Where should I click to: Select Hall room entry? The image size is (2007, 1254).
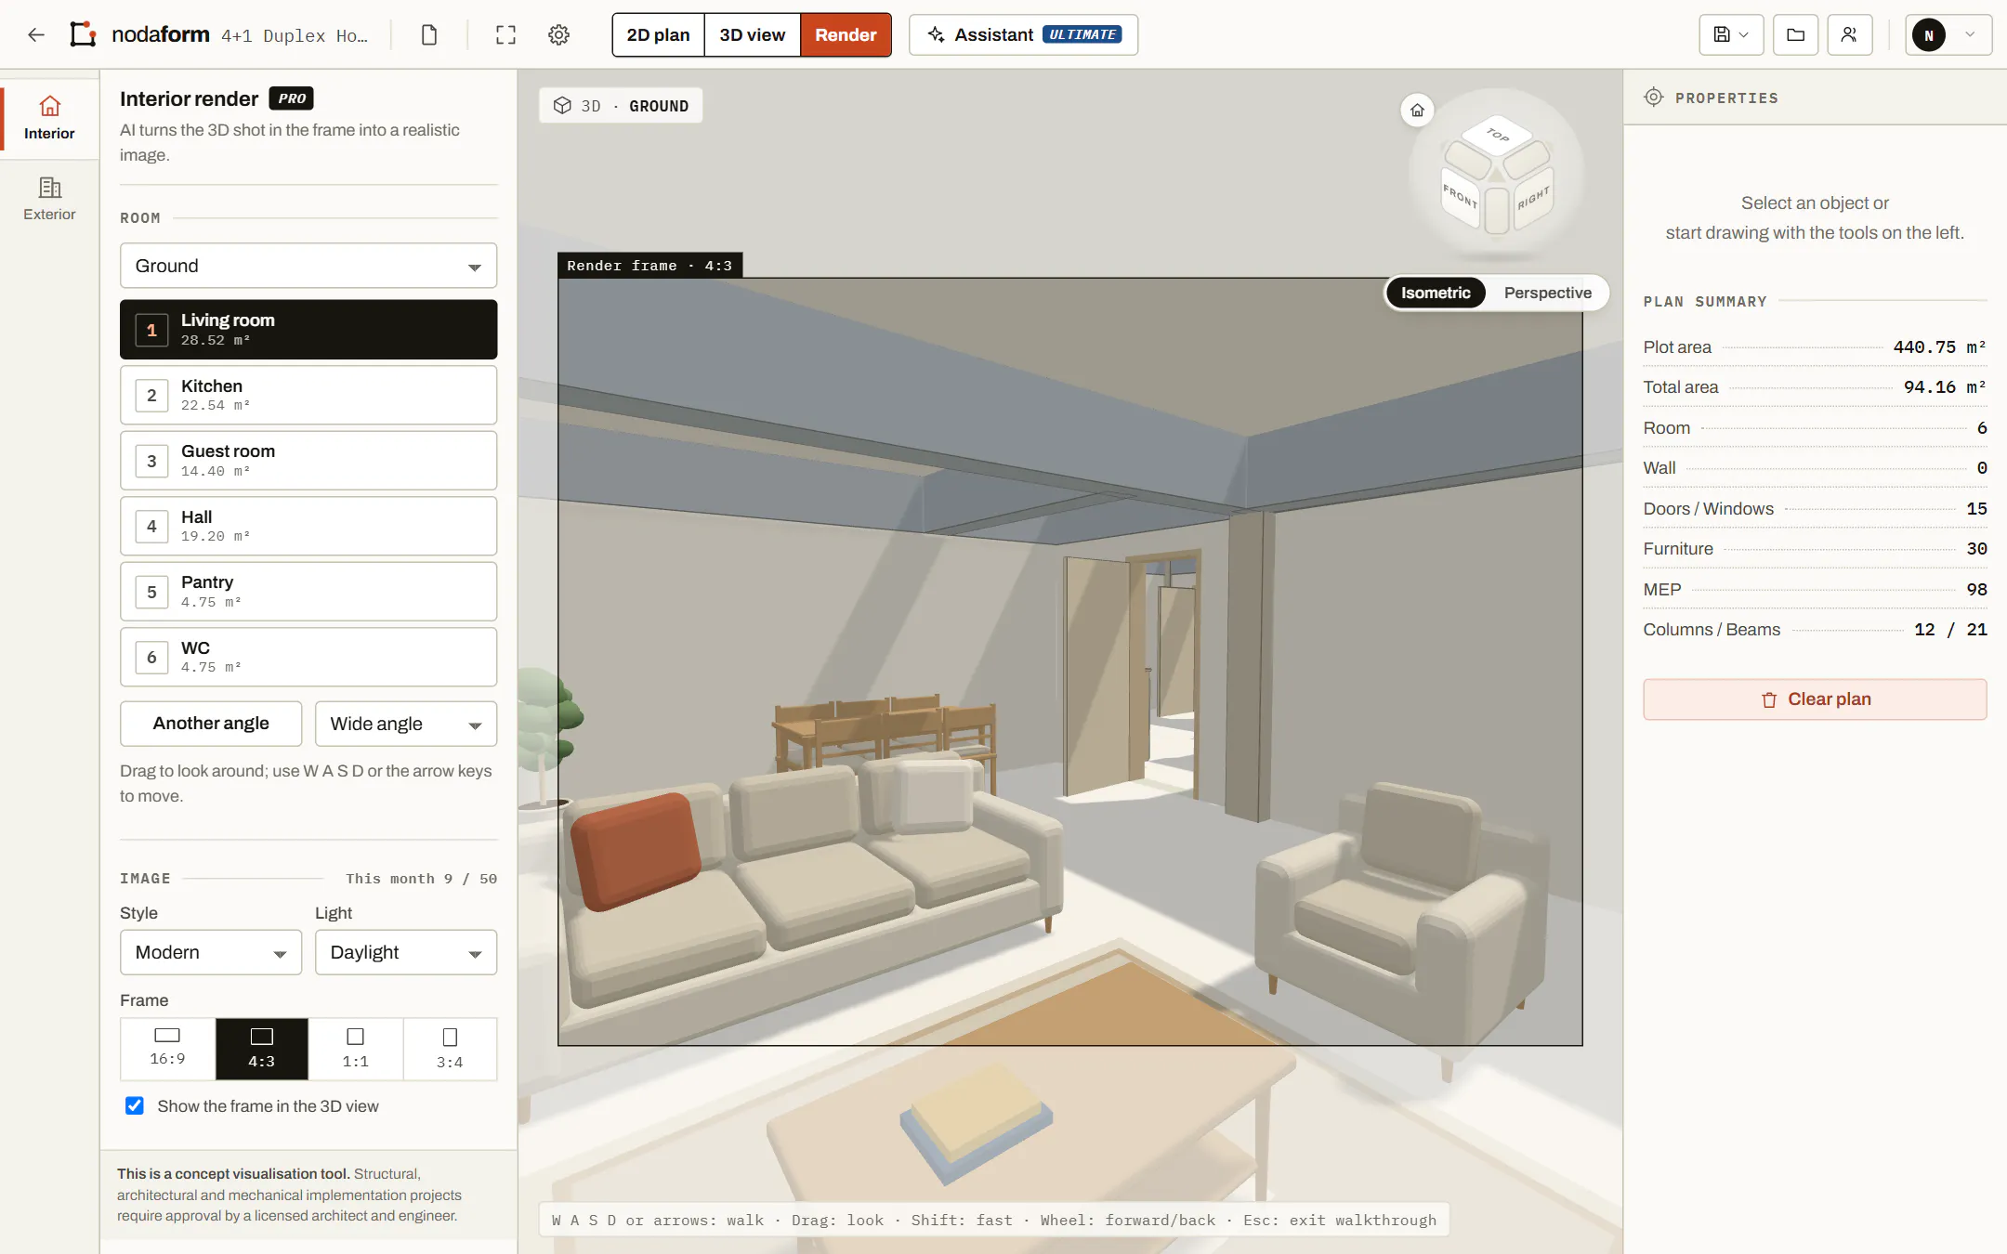click(x=308, y=526)
